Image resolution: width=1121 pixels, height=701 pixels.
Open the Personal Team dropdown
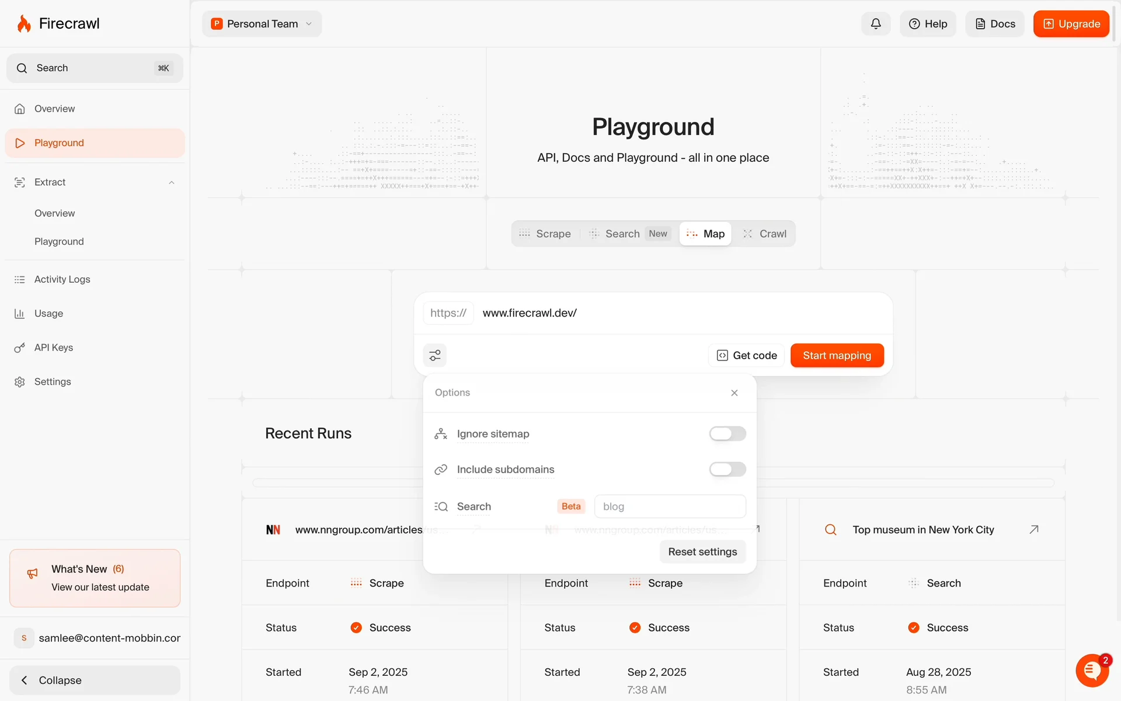point(262,24)
